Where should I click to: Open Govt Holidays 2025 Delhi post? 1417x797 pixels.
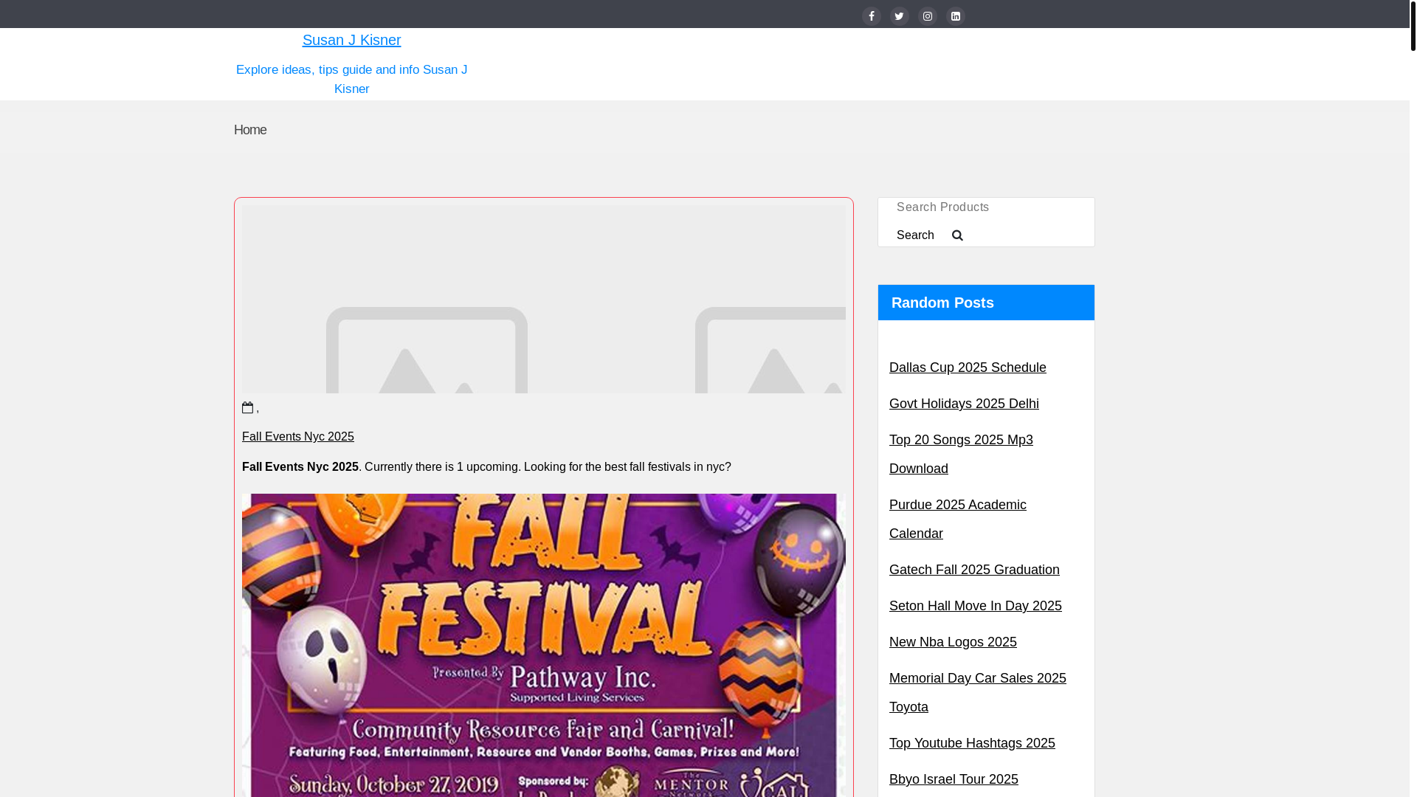click(964, 404)
